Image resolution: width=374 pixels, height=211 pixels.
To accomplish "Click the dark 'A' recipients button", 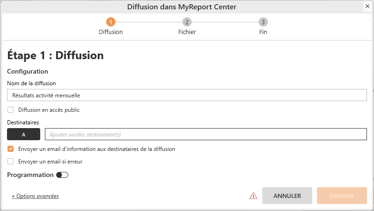I will coord(23,134).
